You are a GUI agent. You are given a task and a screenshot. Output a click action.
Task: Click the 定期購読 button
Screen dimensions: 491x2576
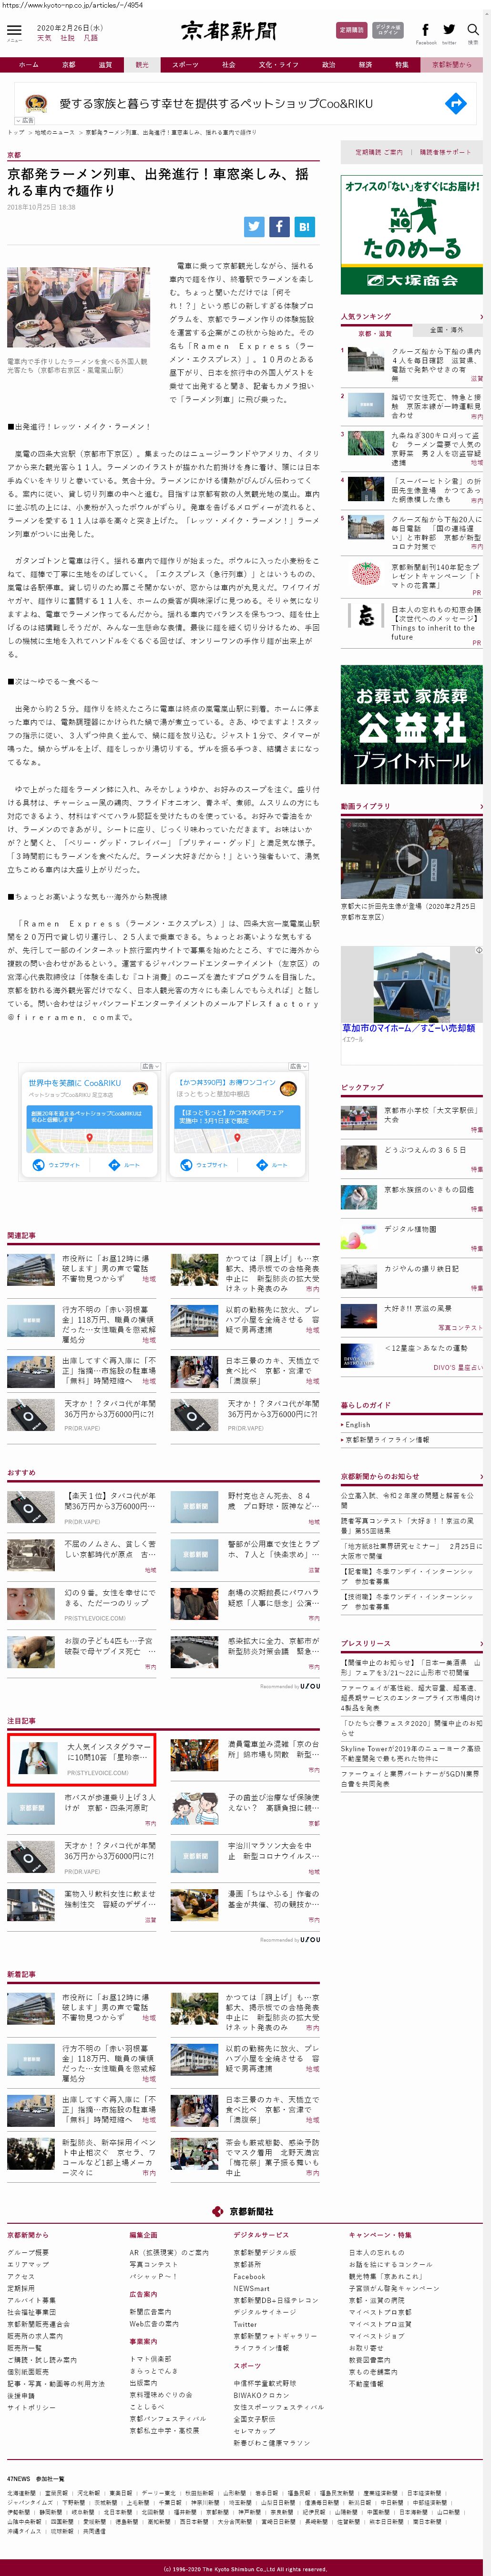351,31
